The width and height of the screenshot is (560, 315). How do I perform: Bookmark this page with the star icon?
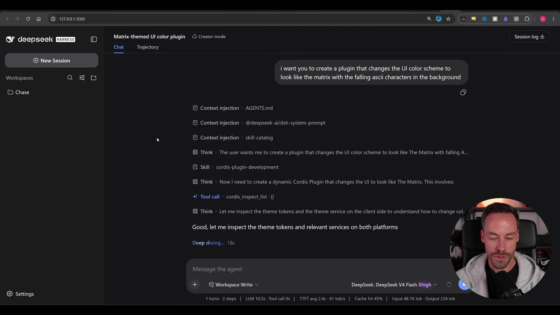449,19
